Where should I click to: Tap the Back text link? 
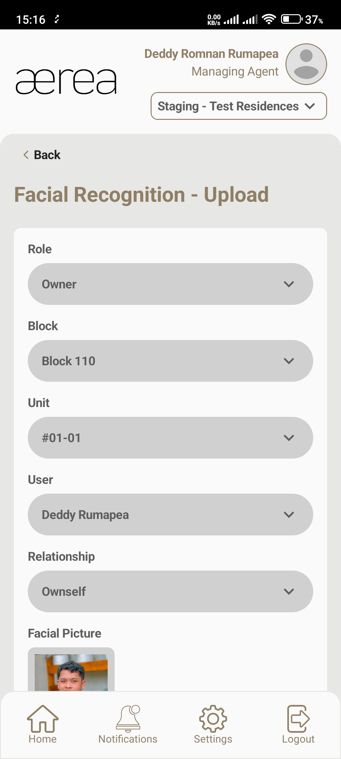(x=47, y=155)
